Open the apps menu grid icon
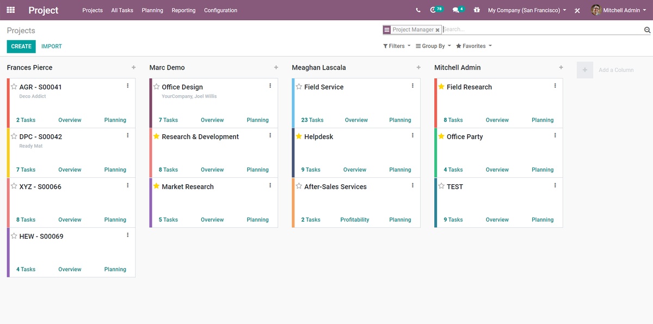Viewport: 653px width, 324px height. pyautogui.click(x=10, y=10)
